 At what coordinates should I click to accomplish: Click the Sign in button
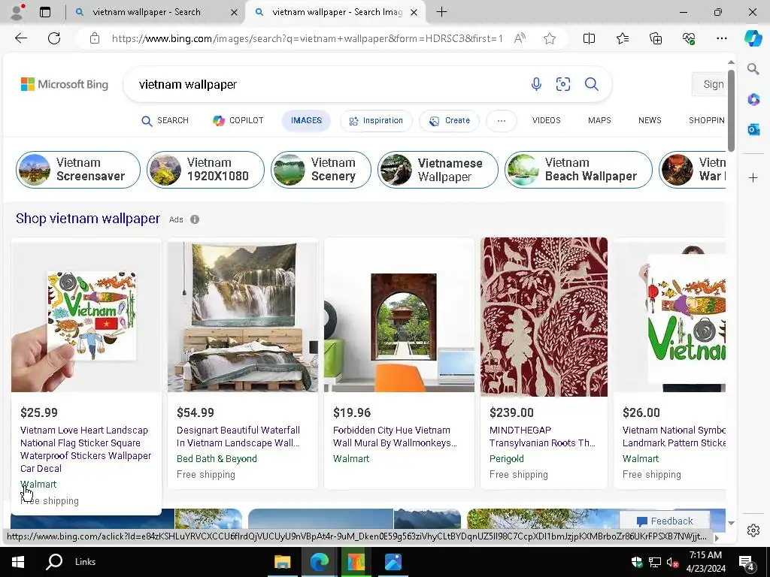[709, 84]
